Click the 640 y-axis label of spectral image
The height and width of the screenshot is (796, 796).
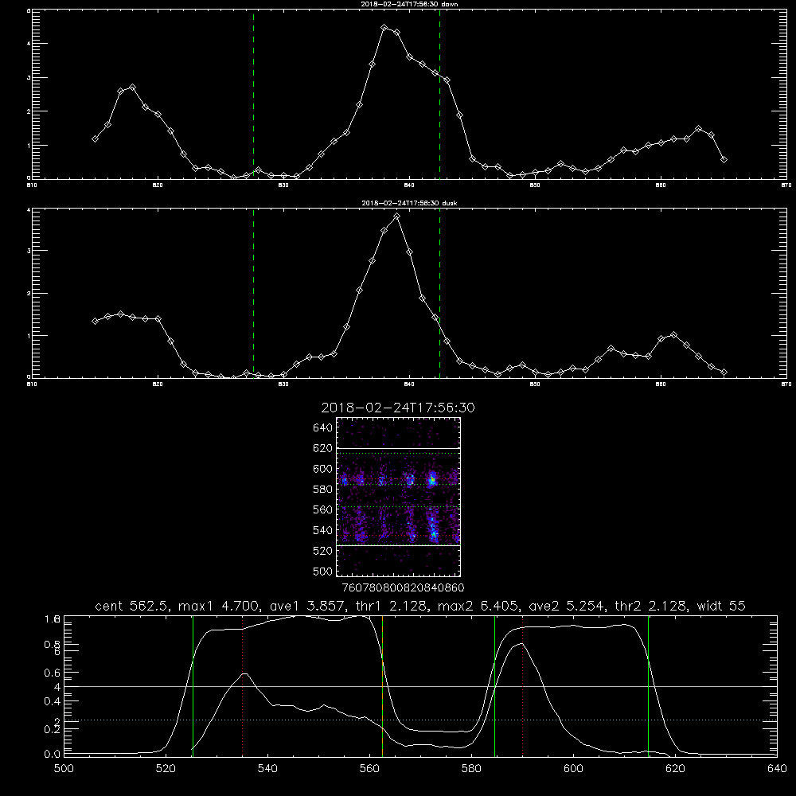323,428
